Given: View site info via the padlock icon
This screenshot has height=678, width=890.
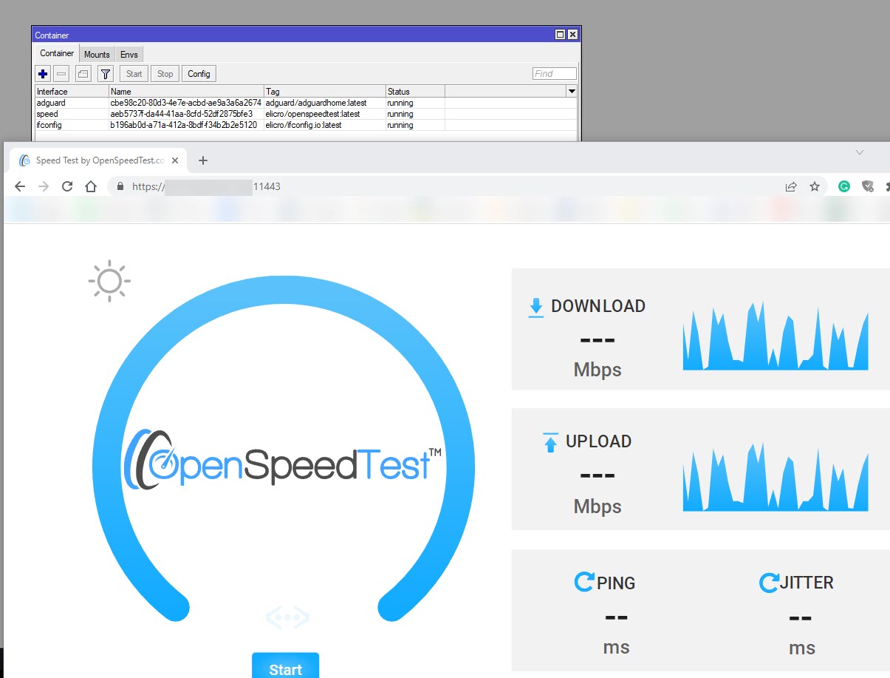Looking at the screenshot, I should 119,187.
